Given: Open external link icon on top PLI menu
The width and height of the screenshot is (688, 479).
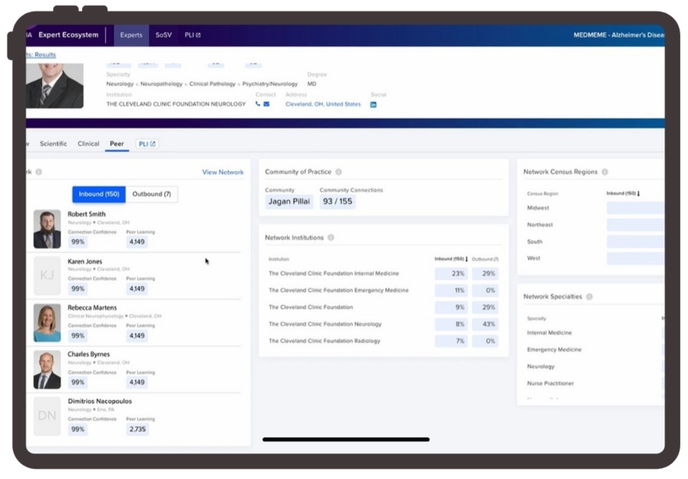Looking at the screenshot, I should [x=198, y=35].
